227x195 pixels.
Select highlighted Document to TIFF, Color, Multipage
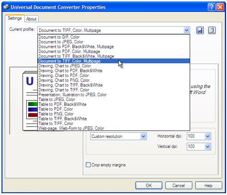click(113, 61)
